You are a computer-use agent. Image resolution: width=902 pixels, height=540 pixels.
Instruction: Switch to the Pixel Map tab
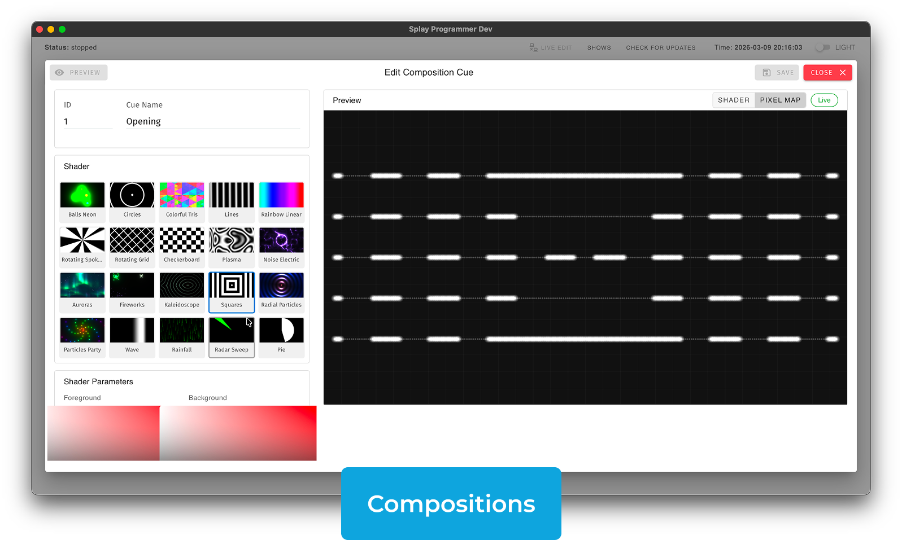pos(780,100)
